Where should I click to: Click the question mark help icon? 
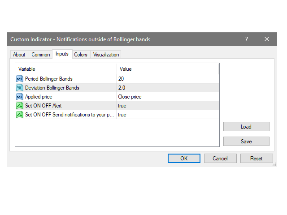pyautogui.click(x=246, y=39)
